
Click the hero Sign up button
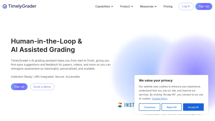click(x=19, y=87)
